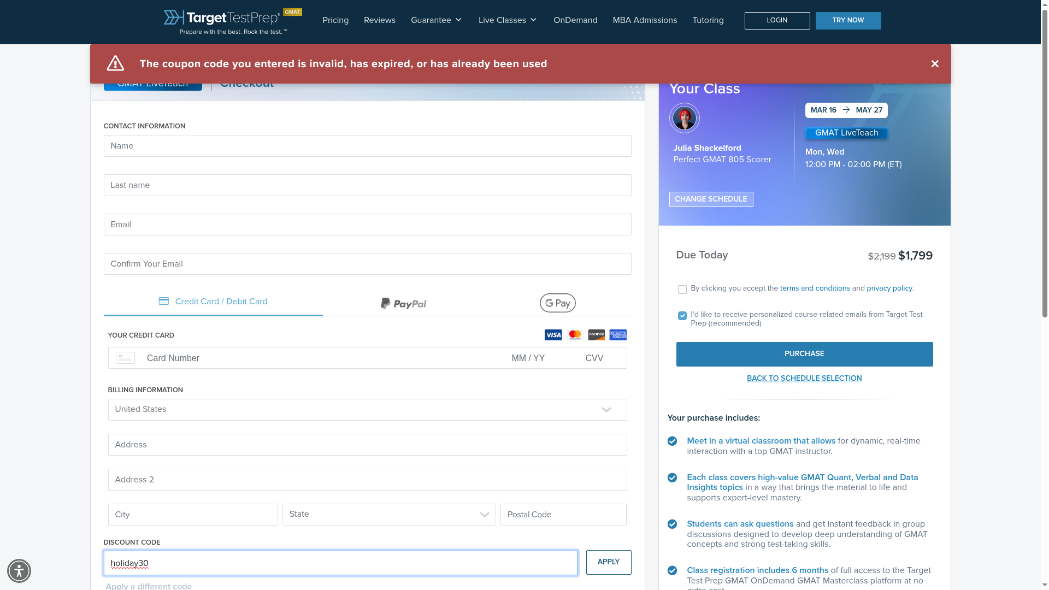This screenshot has width=1049, height=590.
Task: Click the Back to Schedule Selection link
Action: point(804,378)
